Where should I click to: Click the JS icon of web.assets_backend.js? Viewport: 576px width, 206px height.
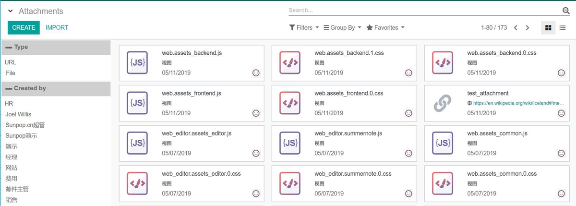coord(137,62)
